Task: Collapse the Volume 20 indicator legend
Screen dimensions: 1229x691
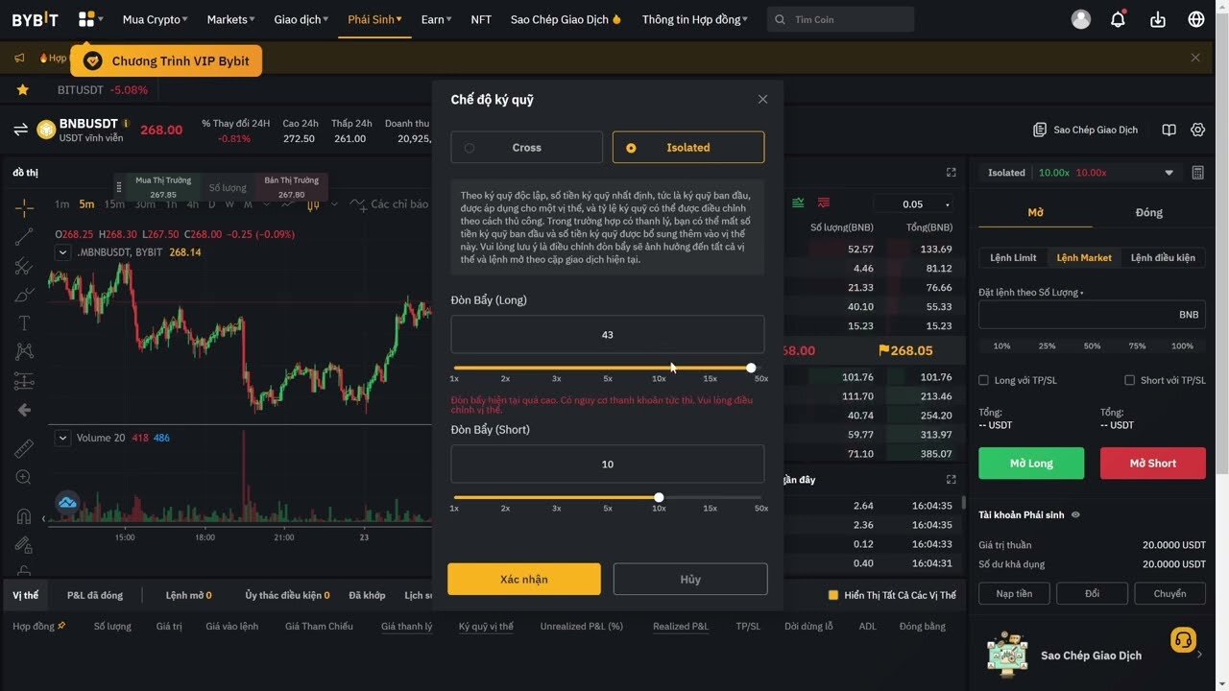Action: [x=62, y=438]
